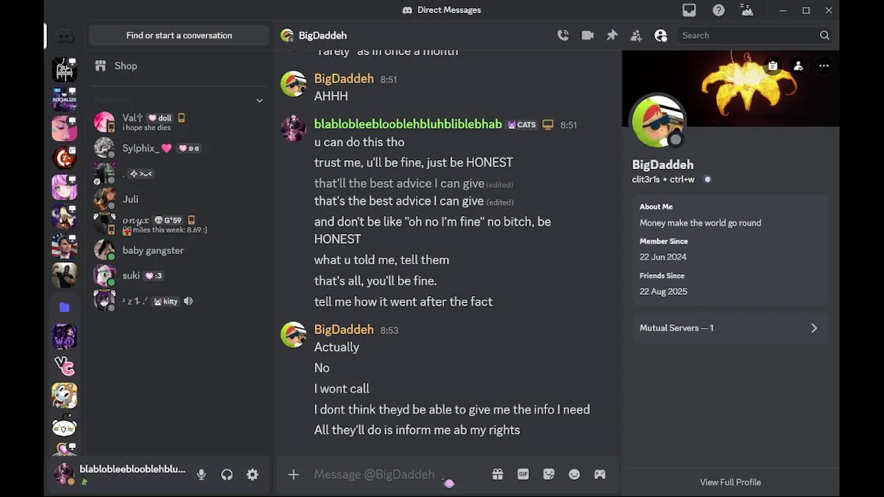Open the sticker picker

[x=548, y=474]
